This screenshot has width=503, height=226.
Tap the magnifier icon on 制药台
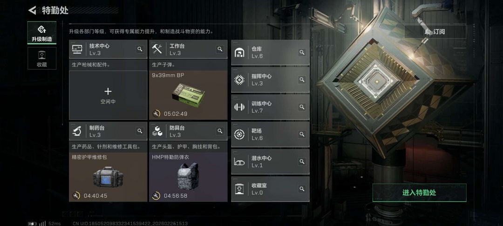point(140,131)
